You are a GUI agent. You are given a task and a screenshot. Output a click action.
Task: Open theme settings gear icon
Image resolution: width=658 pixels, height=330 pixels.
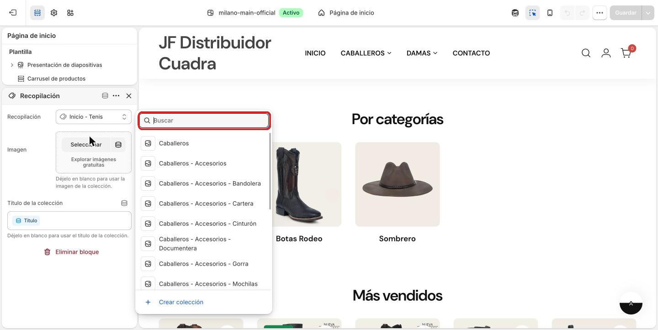54,13
